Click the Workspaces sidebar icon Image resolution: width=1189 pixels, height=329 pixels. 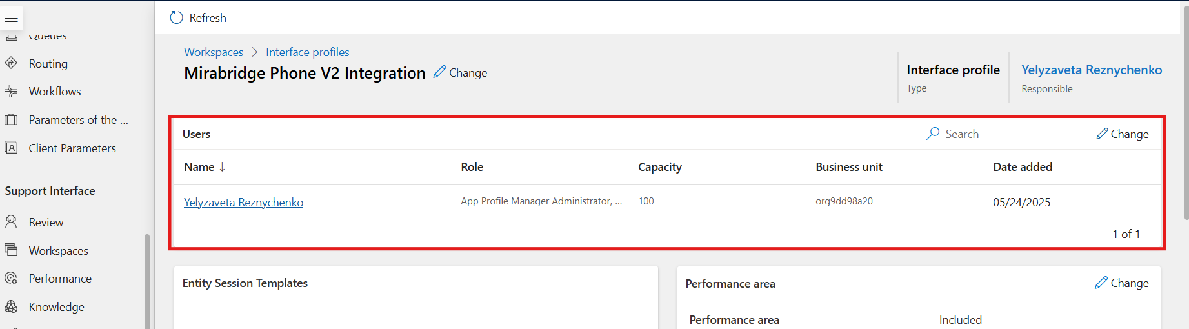pos(11,250)
